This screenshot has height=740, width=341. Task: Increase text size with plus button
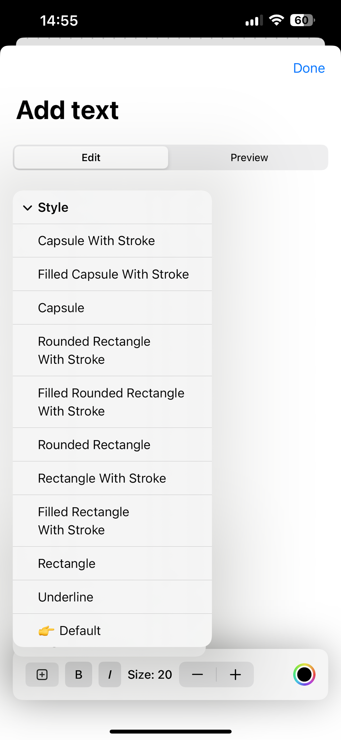click(x=235, y=674)
